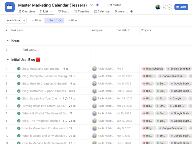This screenshot has width=192, height=144.
Task: Open subtasks icon for How to Move From Frustration
Action: [x=74, y=128]
